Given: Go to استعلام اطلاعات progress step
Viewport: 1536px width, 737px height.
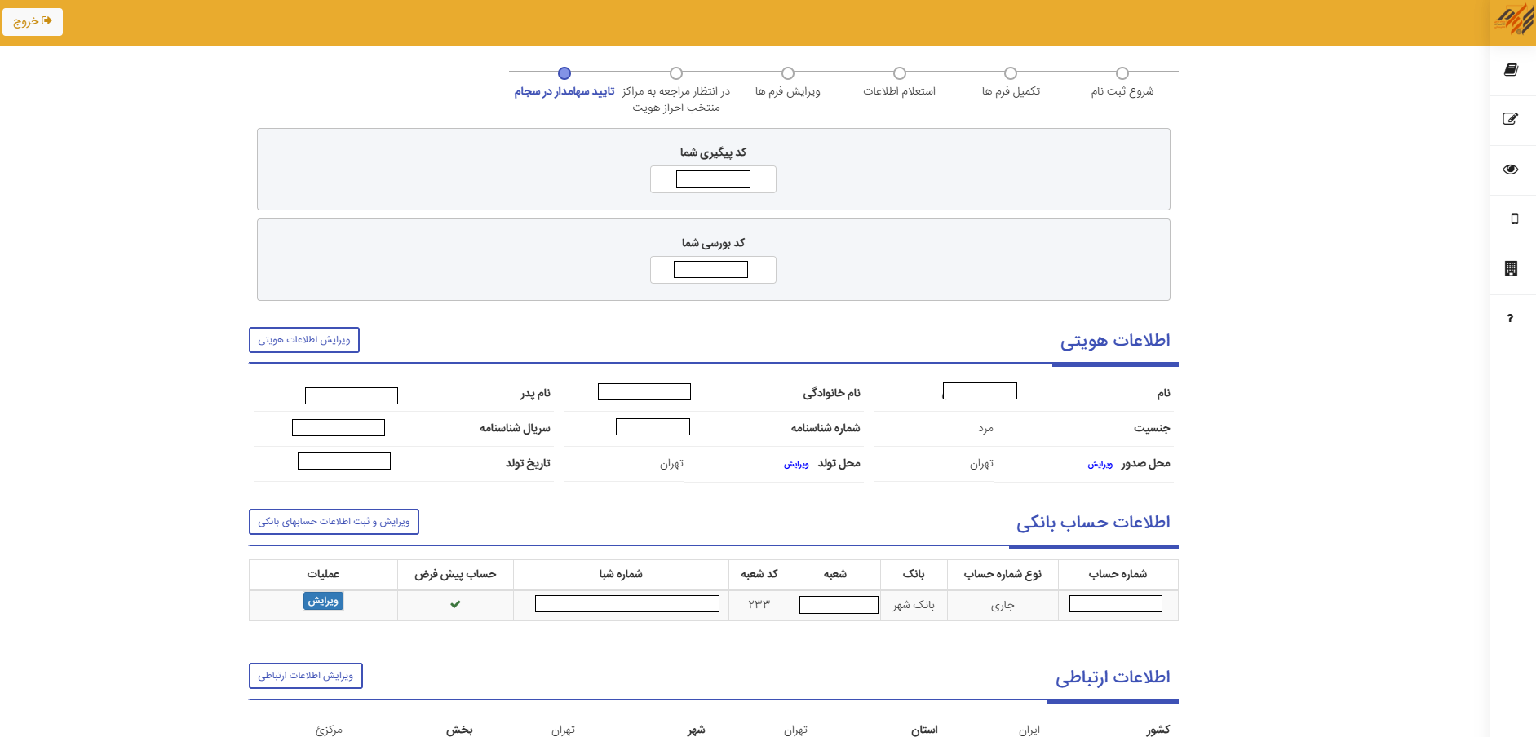Looking at the screenshot, I should (899, 73).
